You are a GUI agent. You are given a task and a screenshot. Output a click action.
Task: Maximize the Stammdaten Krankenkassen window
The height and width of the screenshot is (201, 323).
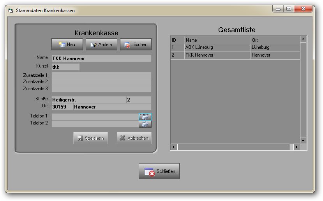[x=289, y=9]
